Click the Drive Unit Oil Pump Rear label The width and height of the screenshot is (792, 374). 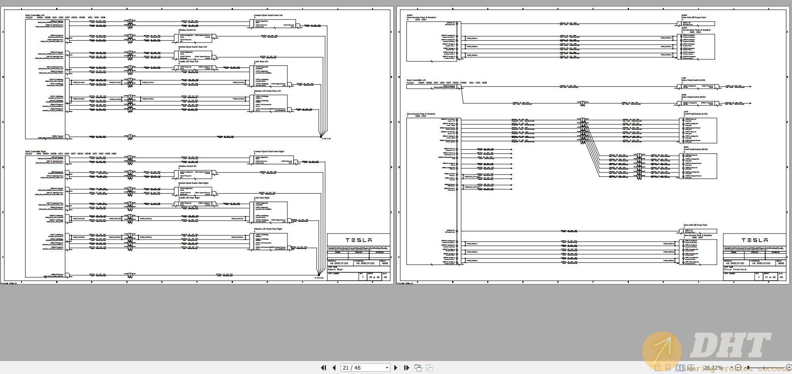click(695, 225)
